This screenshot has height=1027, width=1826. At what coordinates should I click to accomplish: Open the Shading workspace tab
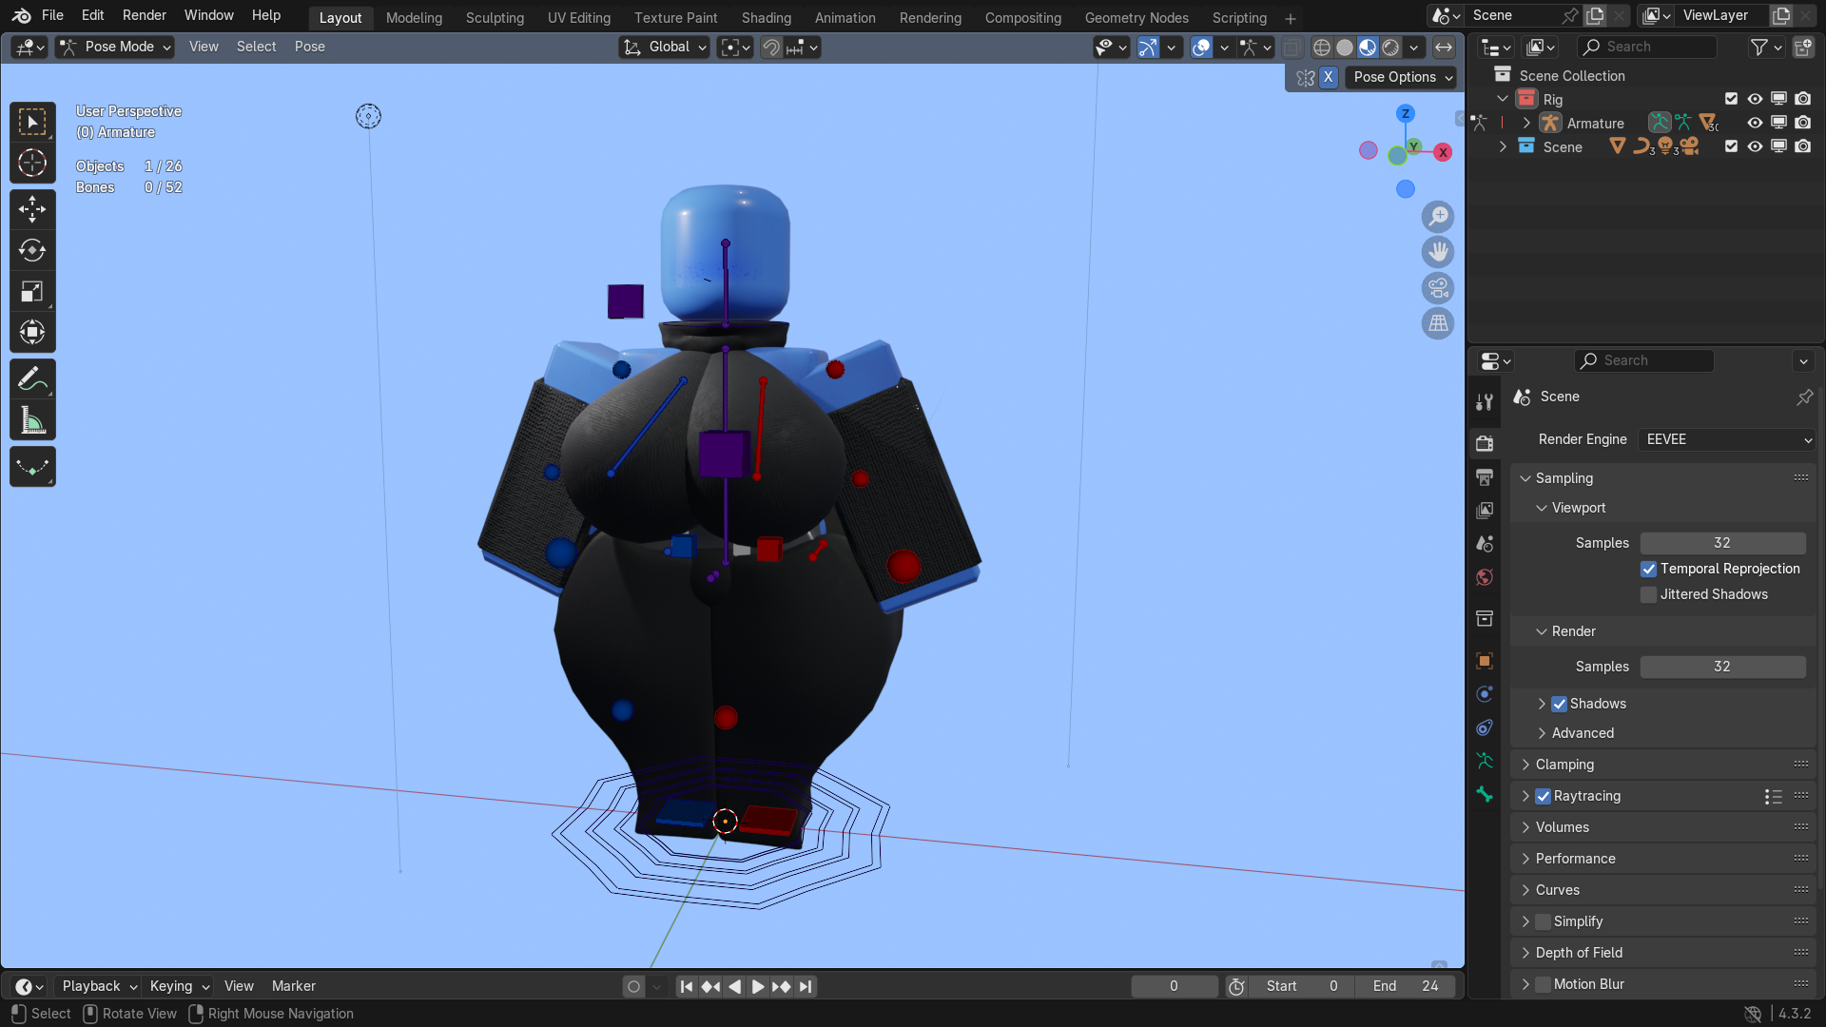[766, 18]
